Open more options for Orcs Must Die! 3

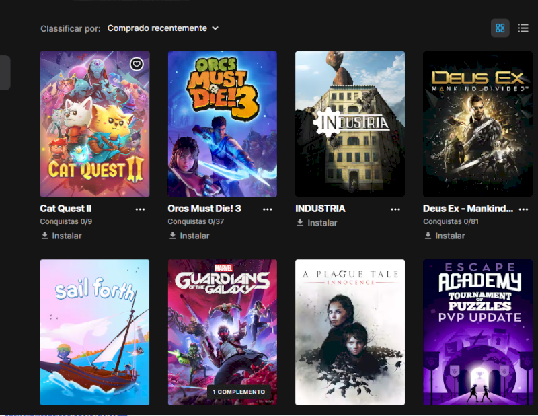267,209
